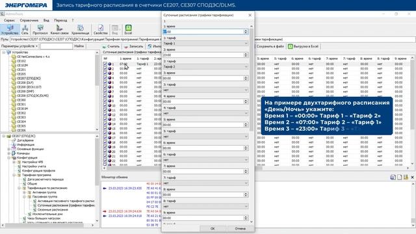Select Исключительные дни tree item
The height and width of the screenshot is (234, 416).
click(47, 214)
